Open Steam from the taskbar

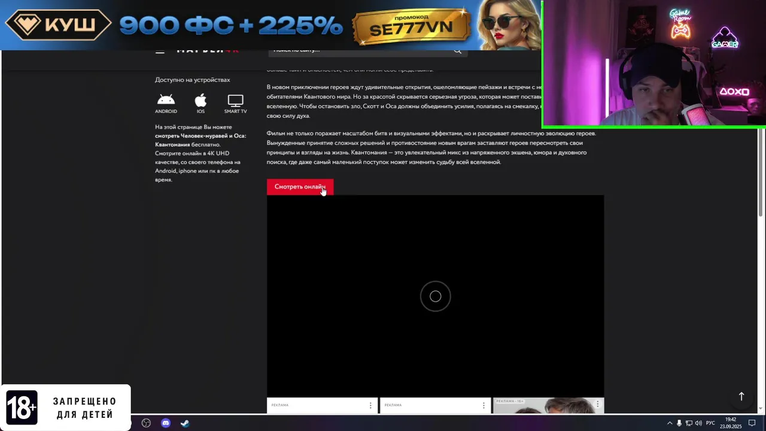coord(185,423)
